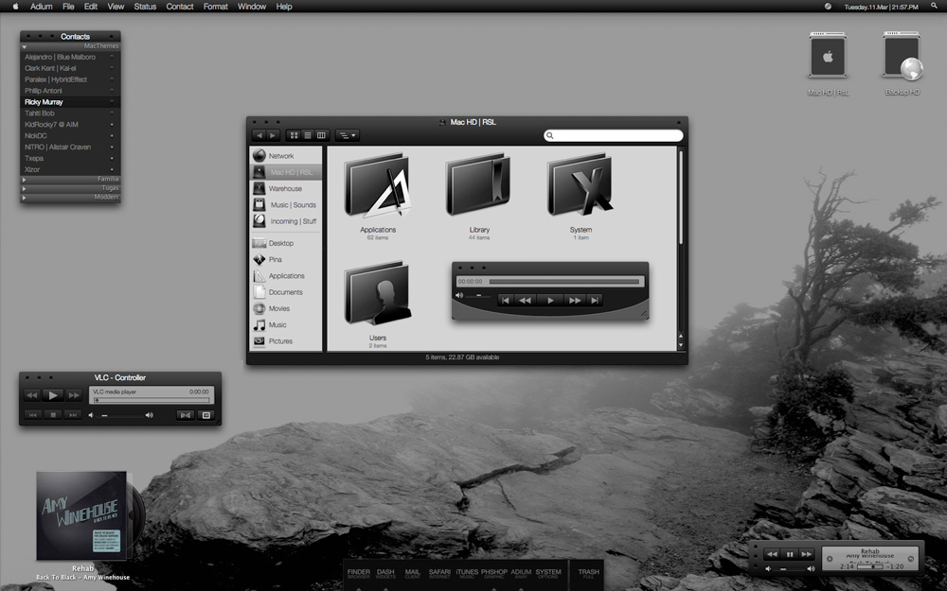Viewport: 947px width, 591px height.
Task: Switch Finder to list view
Action: [308, 135]
